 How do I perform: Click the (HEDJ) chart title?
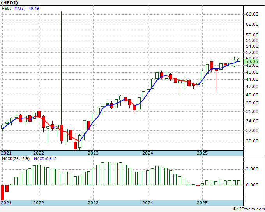point(9,3)
